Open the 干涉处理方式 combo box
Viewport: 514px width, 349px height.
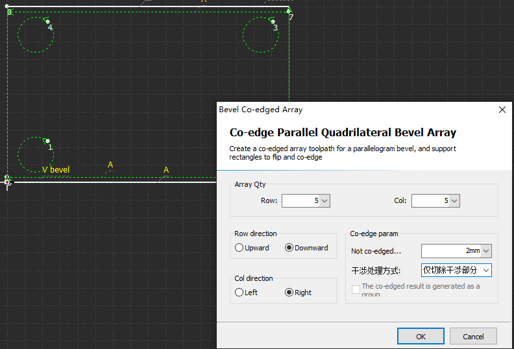coord(456,271)
